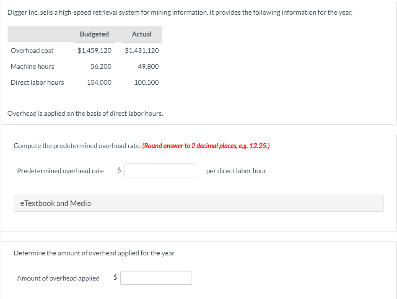The image size is (397, 299).
Task: Click the Machine hours row label
Action: point(32,66)
